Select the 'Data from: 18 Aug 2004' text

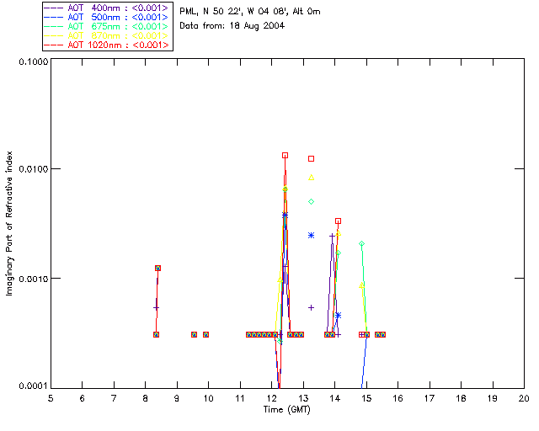(232, 26)
